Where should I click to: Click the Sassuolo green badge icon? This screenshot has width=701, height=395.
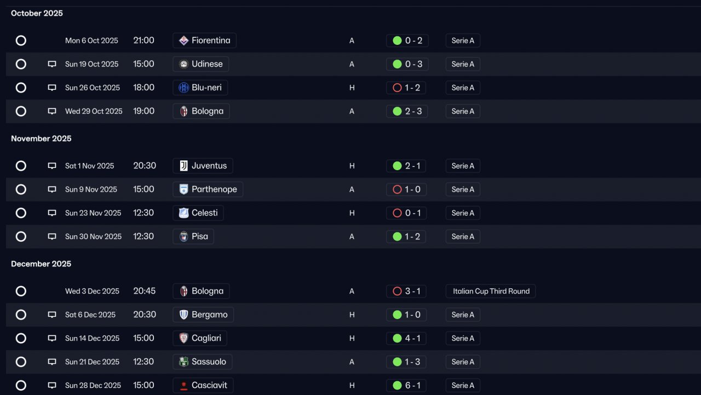pyautogui.click(x=184, y=362)
